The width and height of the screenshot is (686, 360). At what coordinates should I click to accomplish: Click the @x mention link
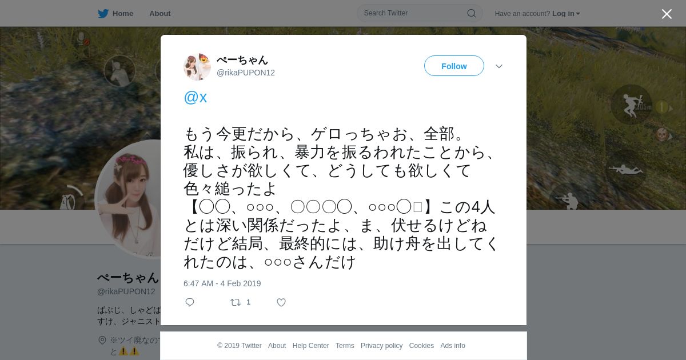(x=196, y=97)
